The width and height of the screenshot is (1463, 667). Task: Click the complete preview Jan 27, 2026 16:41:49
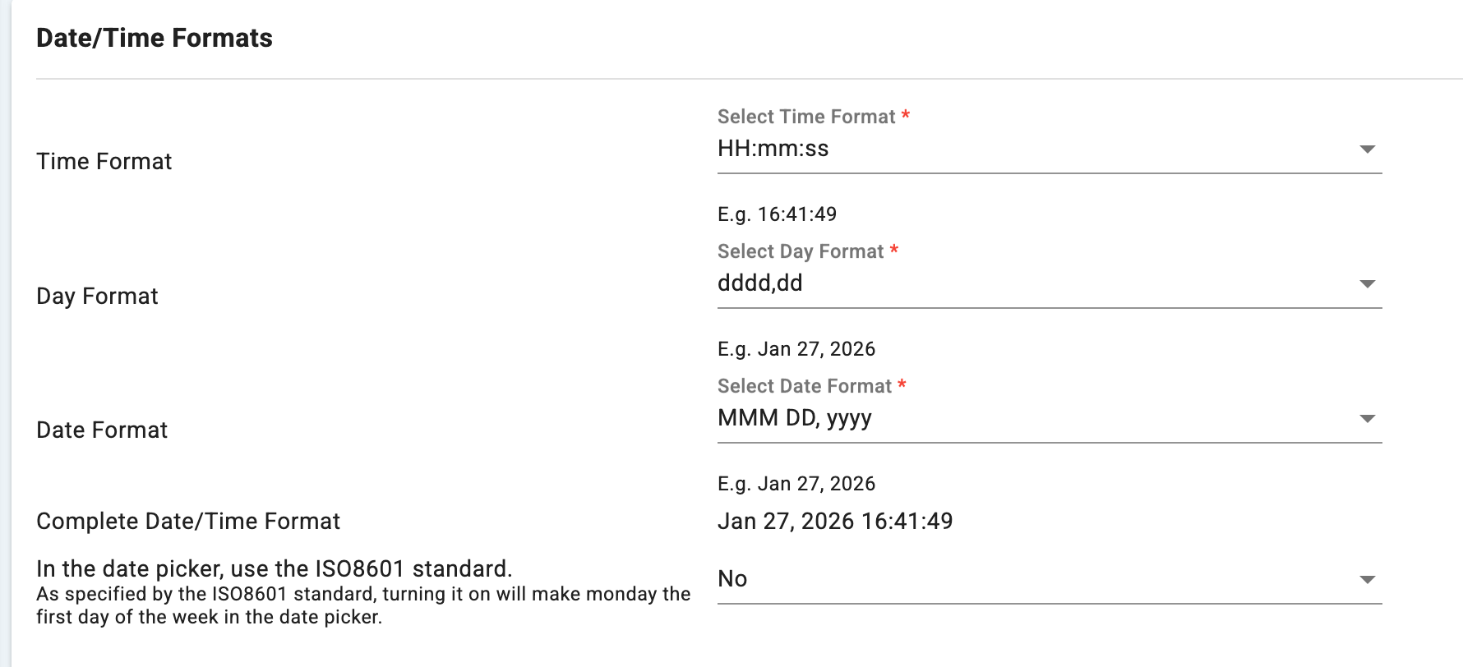coord(835,522)
